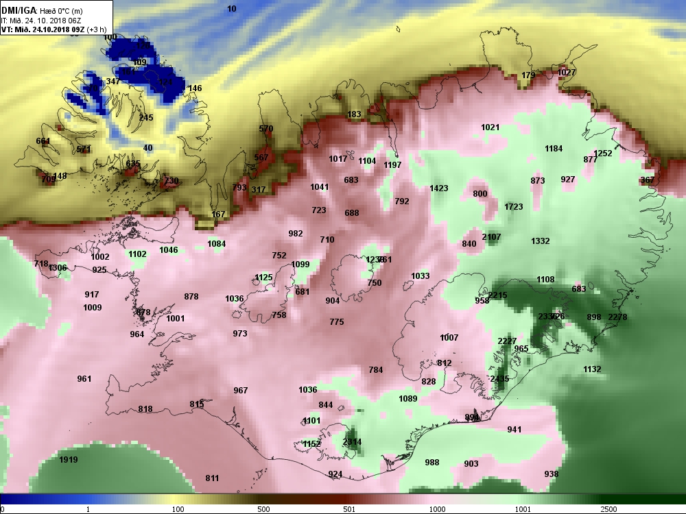
Task: Click the value 967 on the map
Action: [241, 391]
